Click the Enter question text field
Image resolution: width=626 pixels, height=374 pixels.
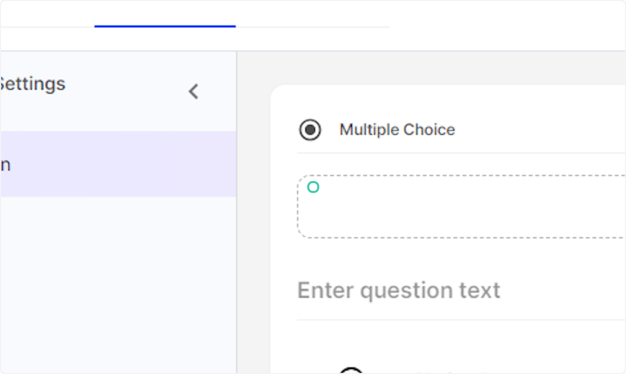pos(399,290)
